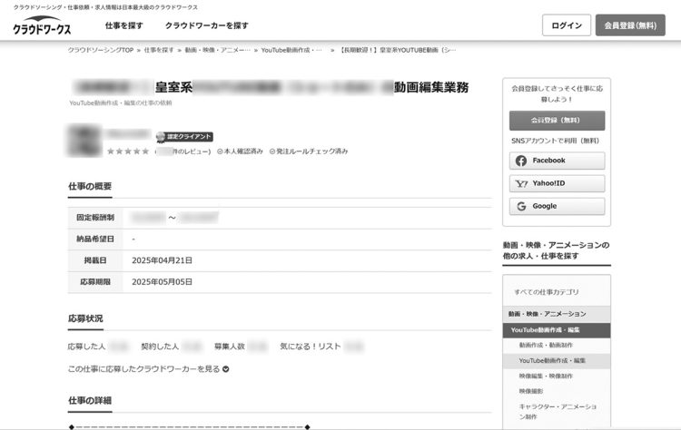The width and height of the screenshot is (681, 430).
Task: Select 動画作成・動画制作 category
Action: coord(546,345)
